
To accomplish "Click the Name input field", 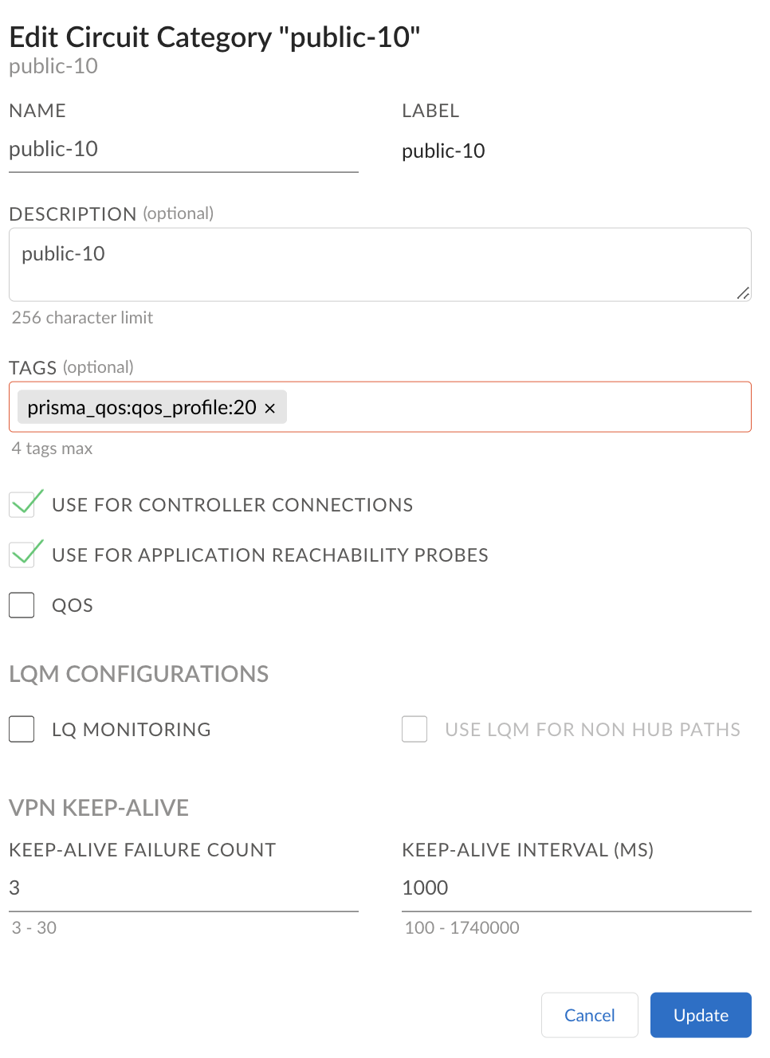I will [183, 150].
